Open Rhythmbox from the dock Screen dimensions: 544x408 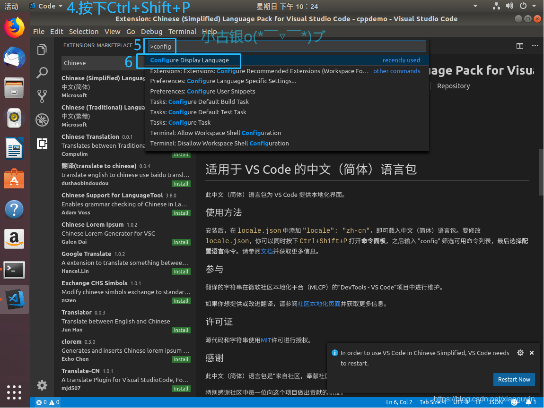coord(14,118)
